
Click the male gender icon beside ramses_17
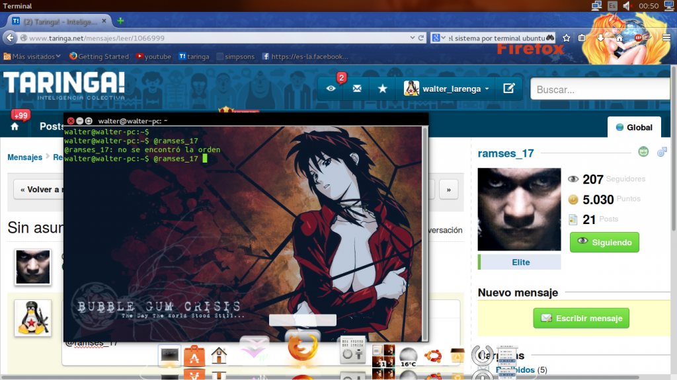[x=662, y=151]
